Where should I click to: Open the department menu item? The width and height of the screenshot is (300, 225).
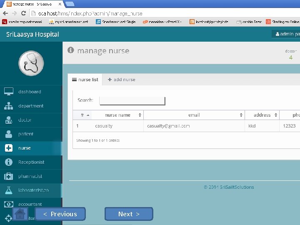point(31,106)
